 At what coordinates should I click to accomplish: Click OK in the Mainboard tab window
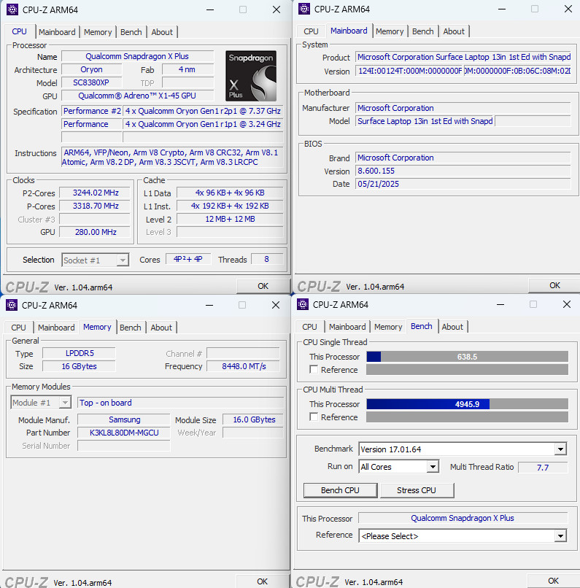pyautogui.click(x=554, y=285)
